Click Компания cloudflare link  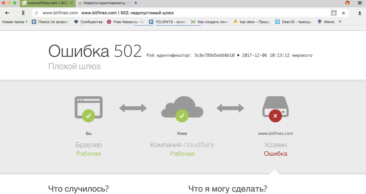click(x=182, y=145)
